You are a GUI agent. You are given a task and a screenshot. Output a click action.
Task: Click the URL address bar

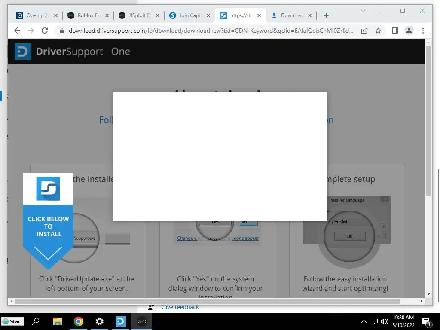[211, 31]
